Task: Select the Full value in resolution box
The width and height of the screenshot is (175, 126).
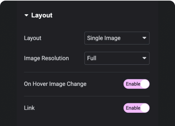Action: point(92,58)
